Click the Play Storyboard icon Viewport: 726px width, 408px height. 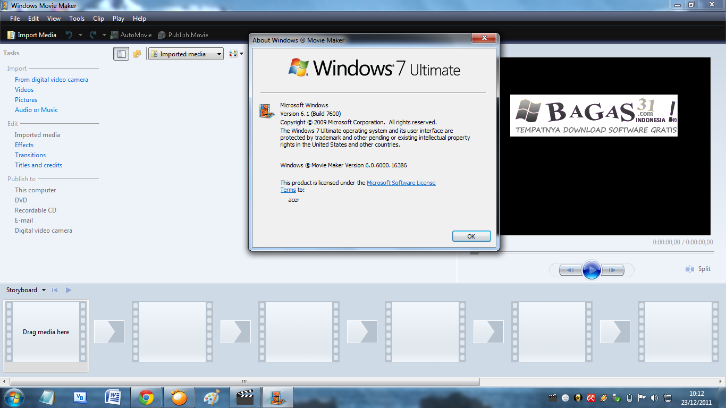click(x=69, y=290)
